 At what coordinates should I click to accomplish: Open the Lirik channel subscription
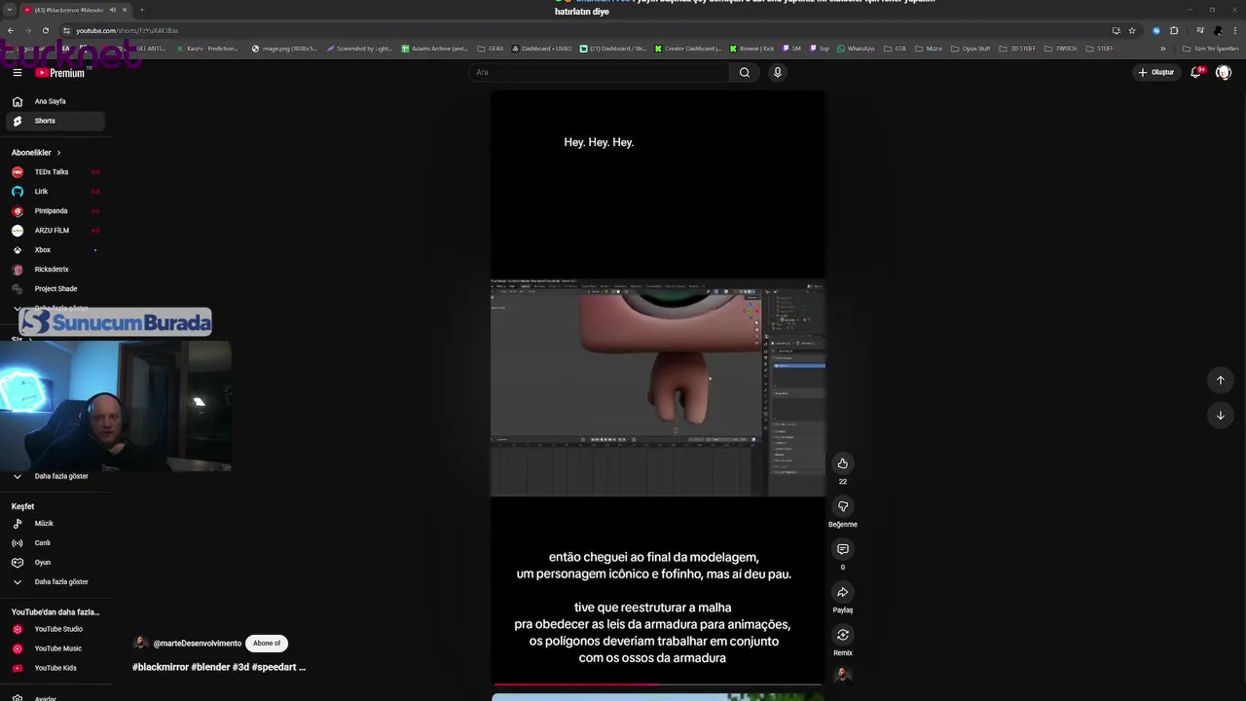55,192
